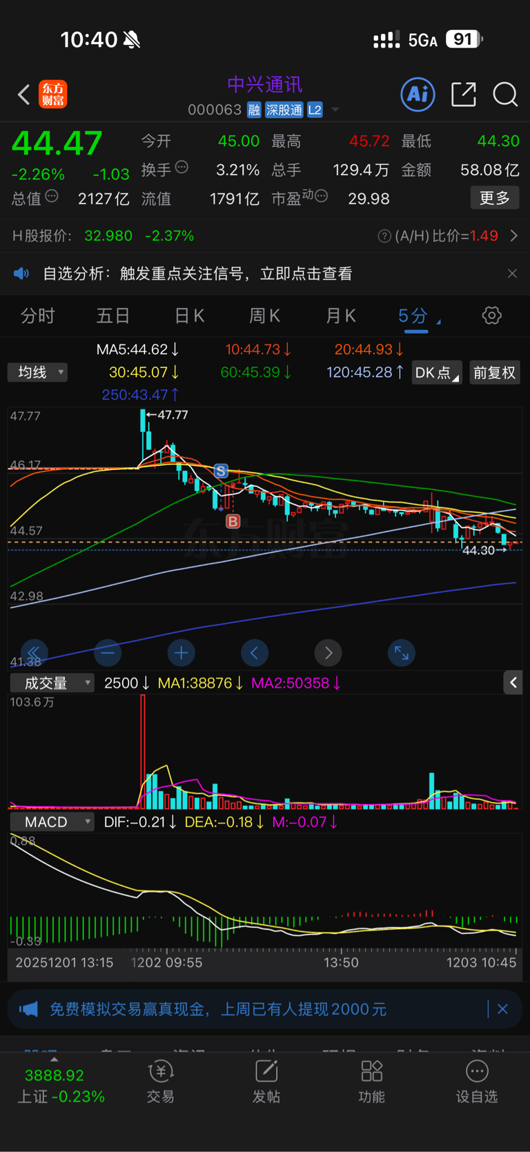Tap the 自选分析 speaker icon
The image size is (530, 1152).
(x=22, y=274)
